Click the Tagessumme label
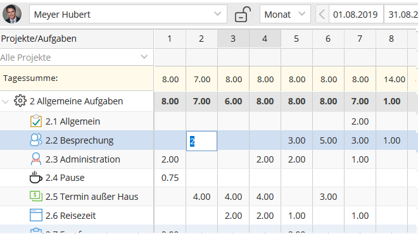This screenshot has width=418, height=234. [x=30, y=78]
